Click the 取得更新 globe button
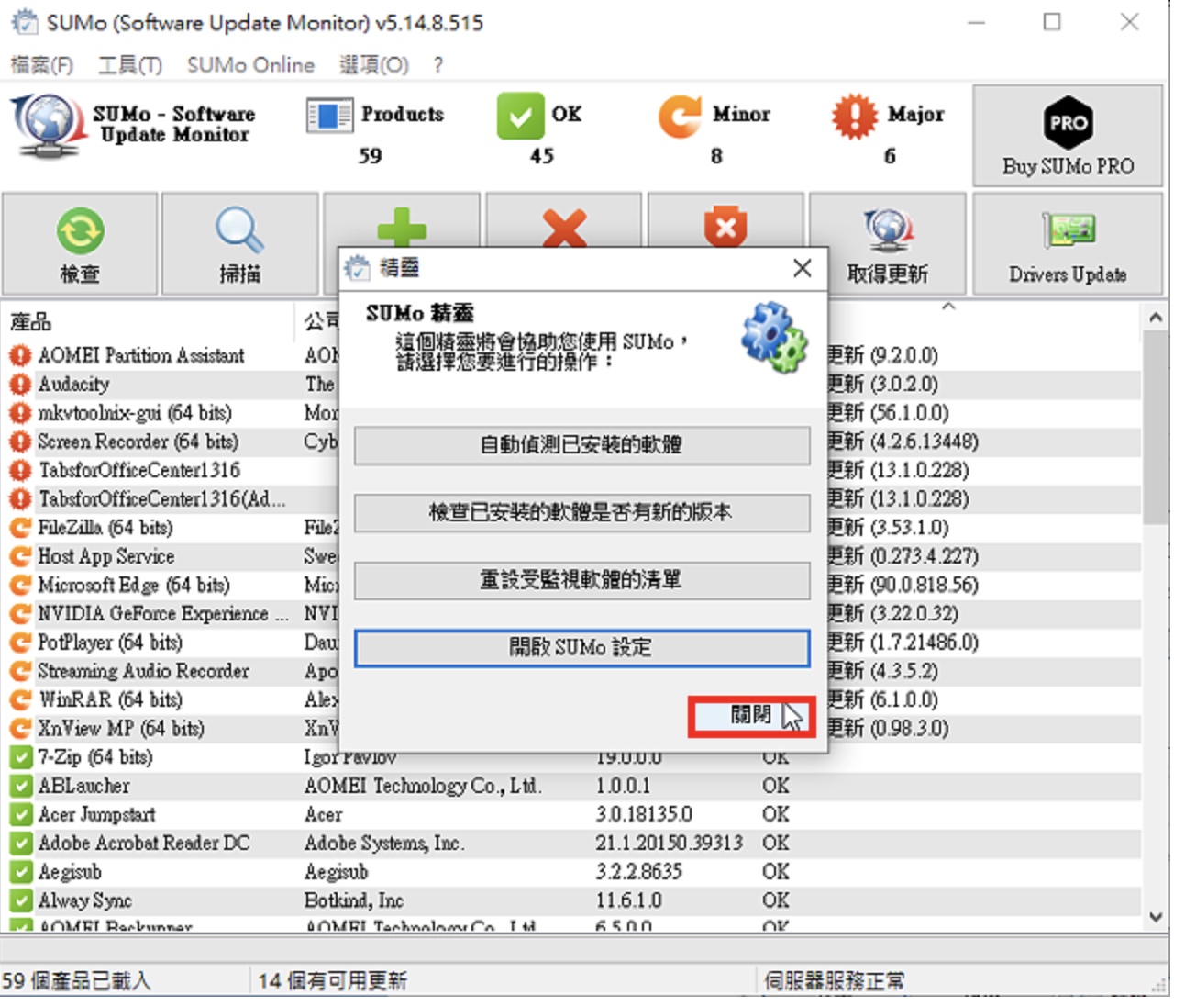Viewport: 1185px width, 1006px height. tap(887, 244)
